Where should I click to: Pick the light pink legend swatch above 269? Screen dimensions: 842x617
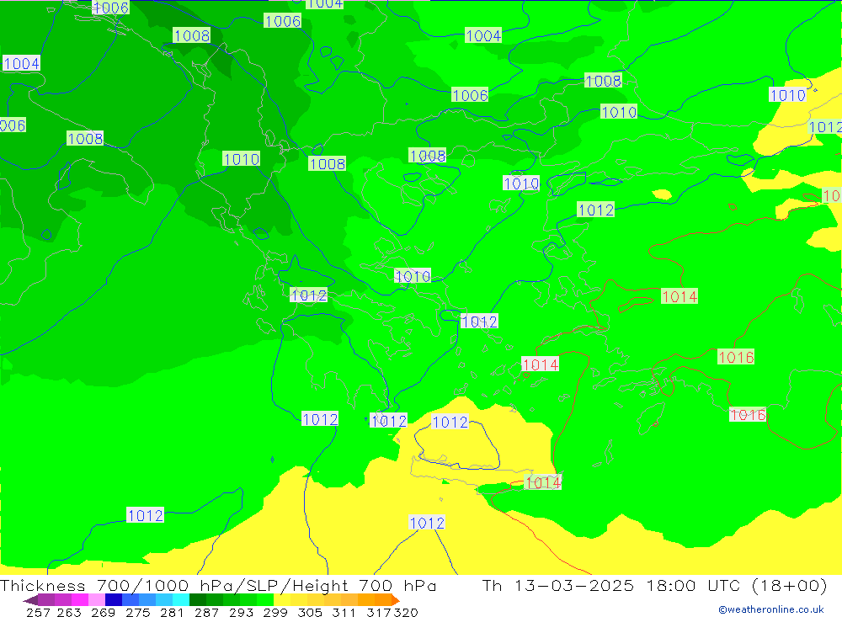[97, 600]
